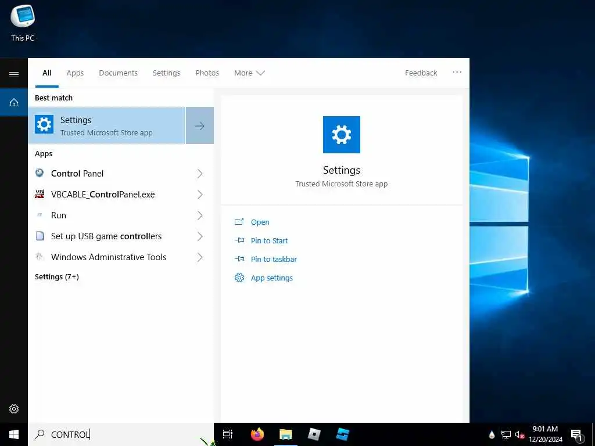Viewport: 595px width, 446px height.
Task: Expand the hamburger menu in search panel
Action: click(14, 74)
